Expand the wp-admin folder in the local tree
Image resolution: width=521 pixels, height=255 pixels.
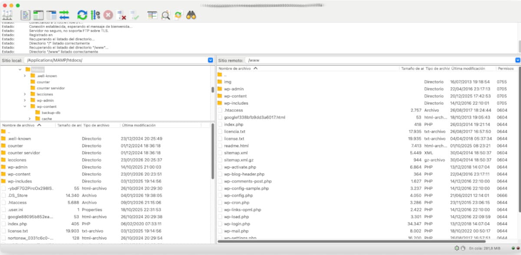(25, 100)
